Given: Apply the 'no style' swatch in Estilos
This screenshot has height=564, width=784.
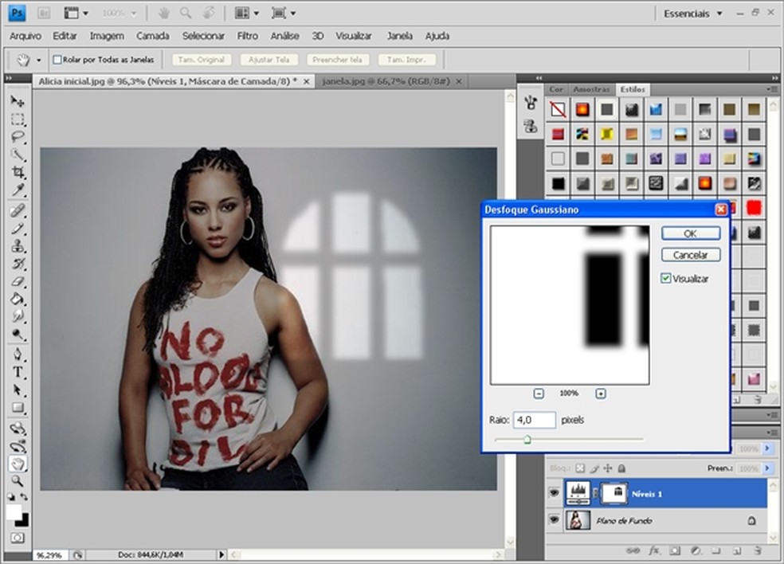Looking at the screenshot, I should [558, 109].
